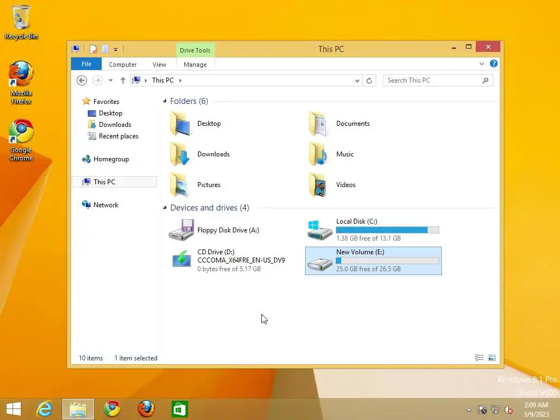Viewport: 560px width, 420px height.
Task: Go back with the Back arrow
Action: click(82, 80)
